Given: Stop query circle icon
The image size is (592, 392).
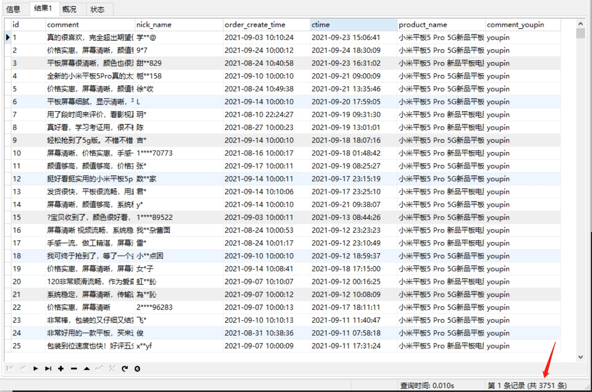Looking at the screenshot, I should pyautogui.click(x=137, y=368).
